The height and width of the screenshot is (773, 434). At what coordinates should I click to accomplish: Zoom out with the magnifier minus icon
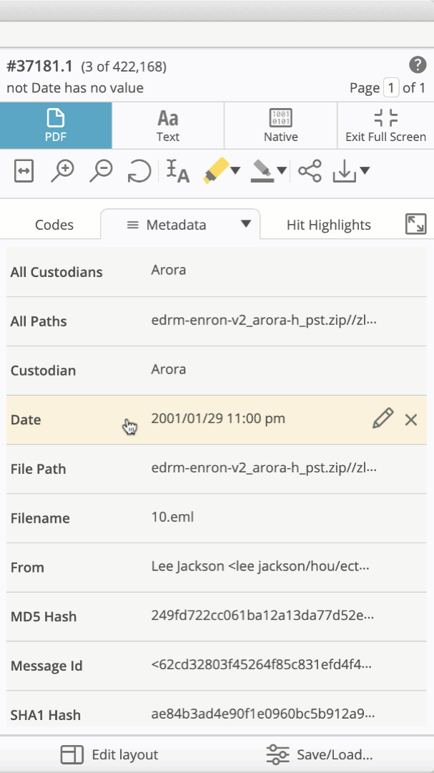pyautogui.click(x=102, y=171)
